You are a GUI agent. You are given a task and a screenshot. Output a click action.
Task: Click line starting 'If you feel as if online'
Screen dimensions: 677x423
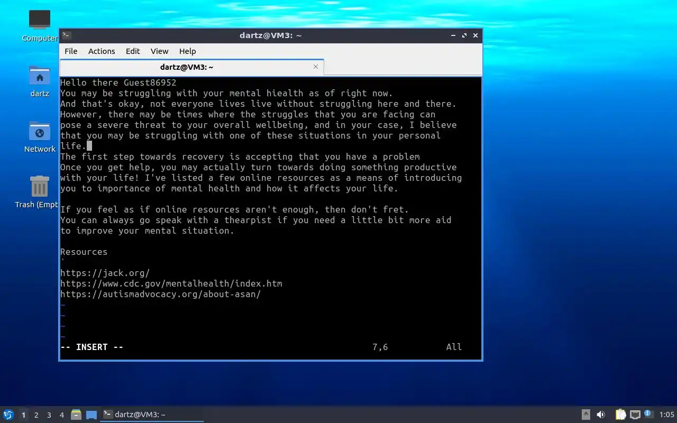[x=234, y=209]
